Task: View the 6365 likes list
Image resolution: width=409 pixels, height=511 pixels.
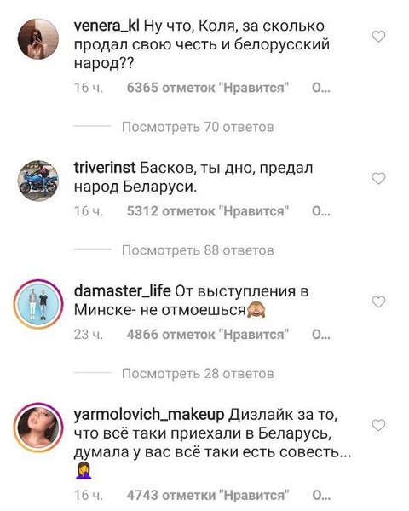Action: click(x=208, y=88)
